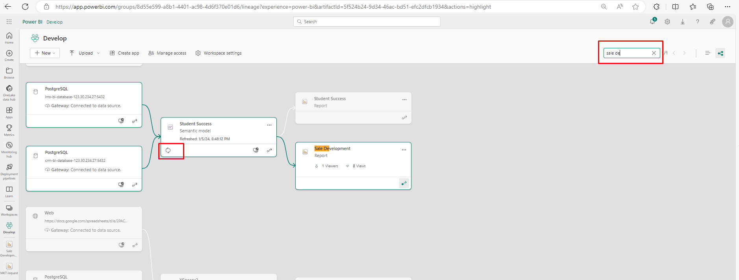
Task: Open Workspace settings
Action: click(219, 53)
